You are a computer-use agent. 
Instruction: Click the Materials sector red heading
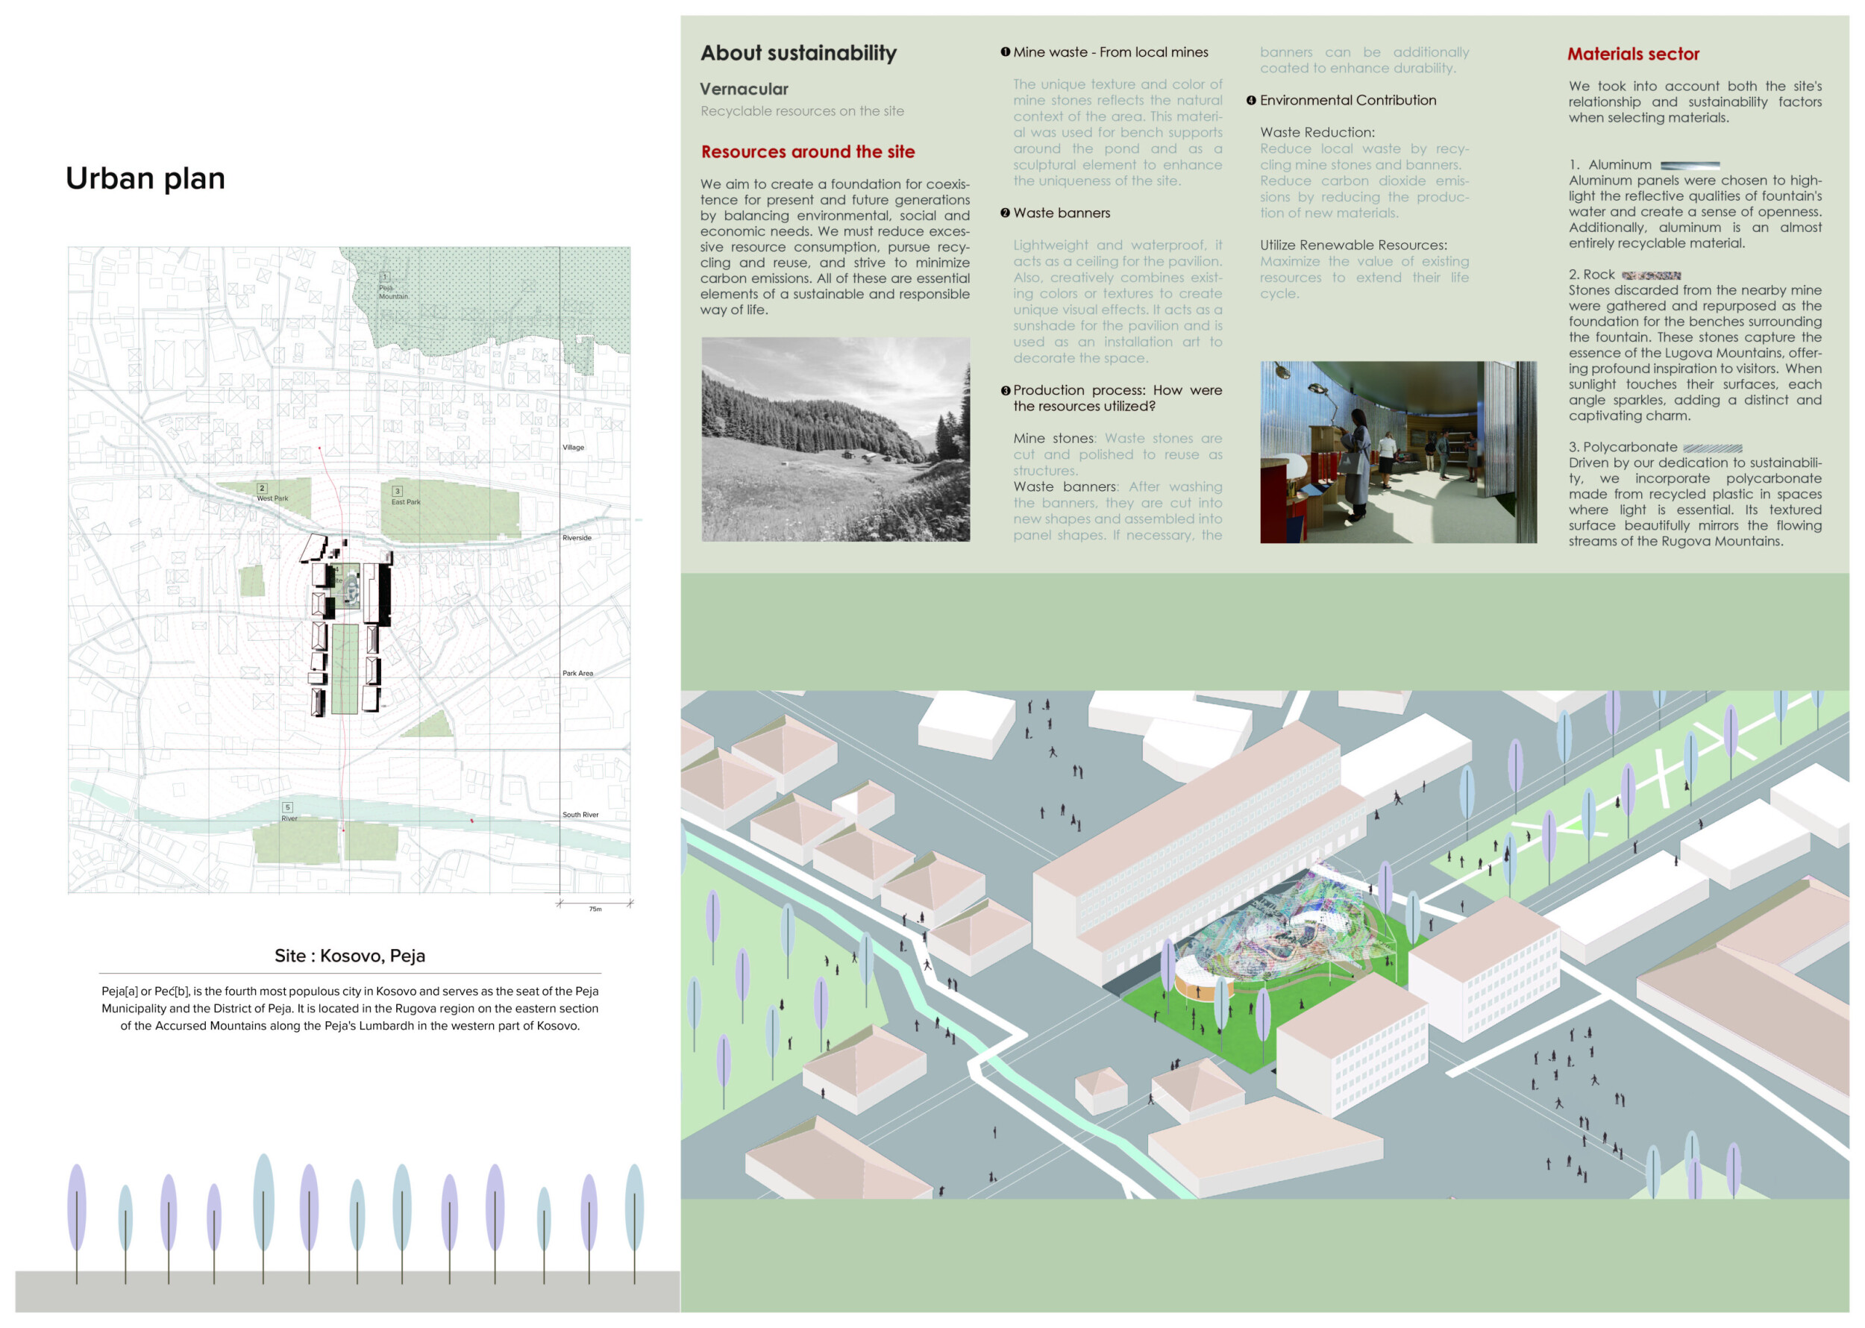(x=1633, y=54)
